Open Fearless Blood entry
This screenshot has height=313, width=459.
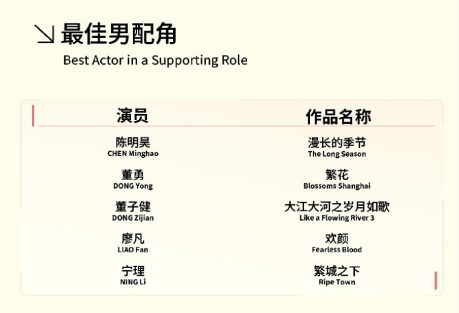337,243
